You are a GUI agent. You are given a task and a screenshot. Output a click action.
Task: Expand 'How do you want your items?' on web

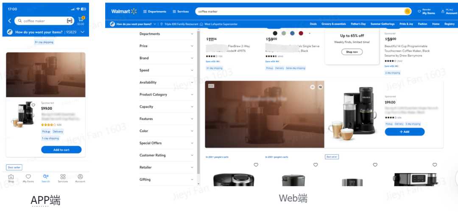[133, 24]
